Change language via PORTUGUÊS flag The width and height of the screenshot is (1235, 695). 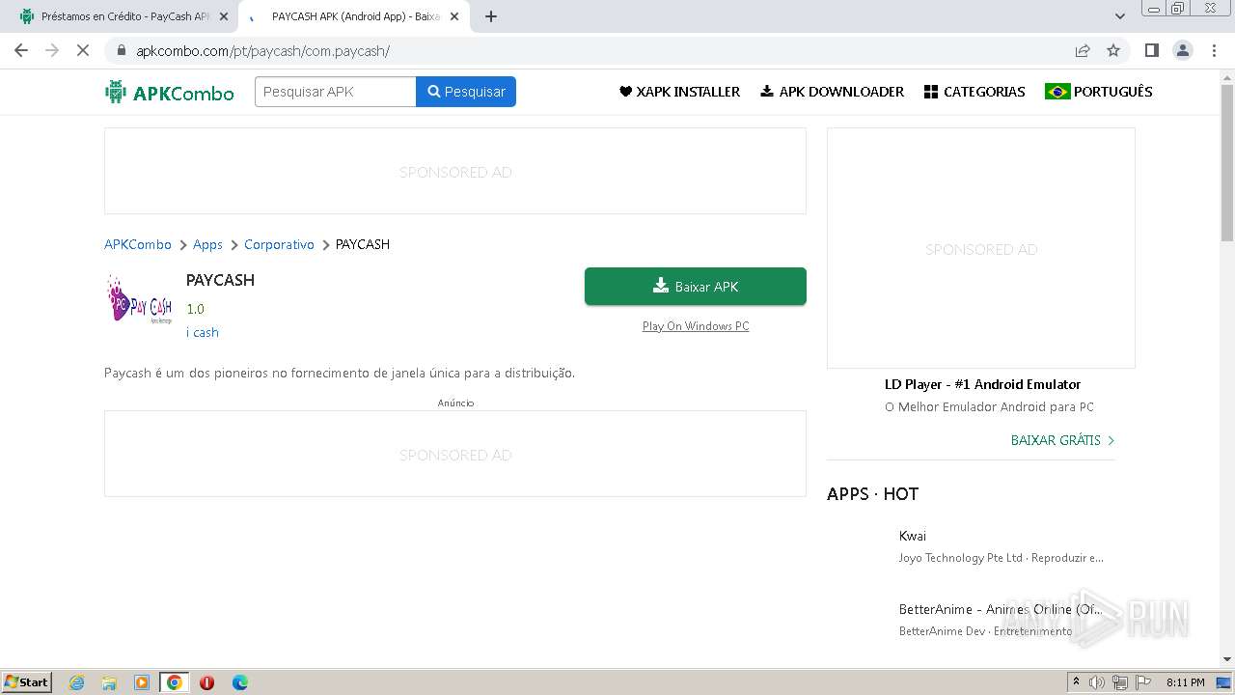pyautogui.click(x=1098, y=92)
